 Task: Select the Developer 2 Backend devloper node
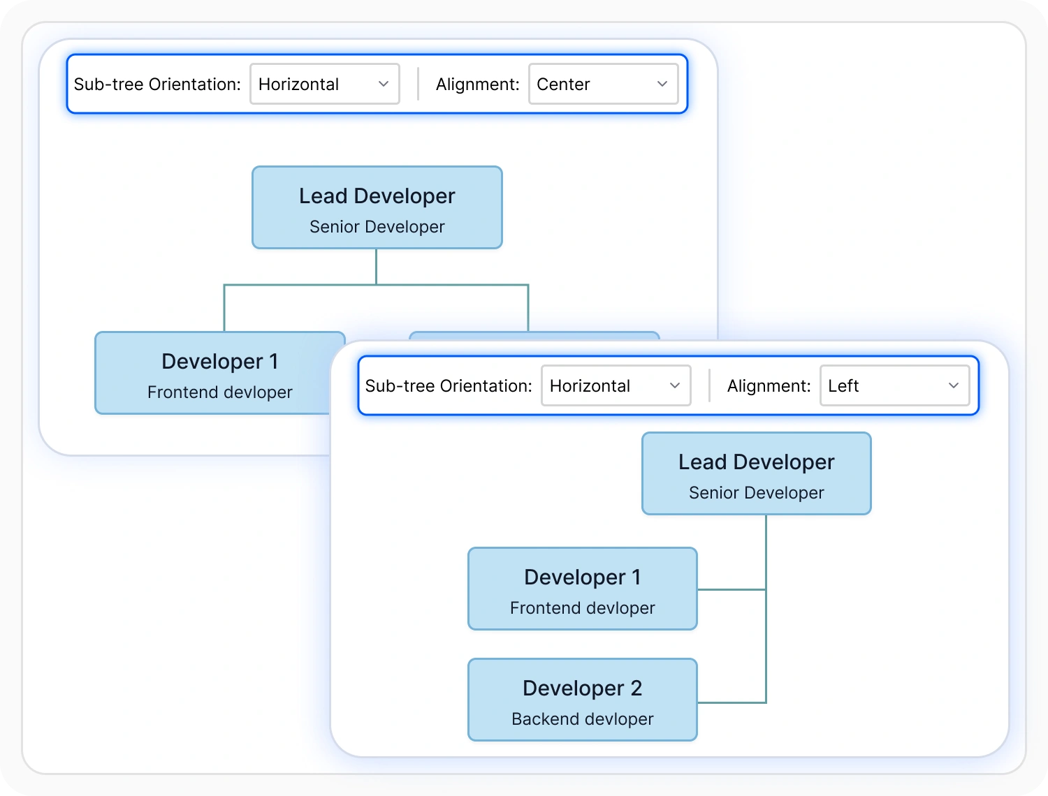[583, 700]
